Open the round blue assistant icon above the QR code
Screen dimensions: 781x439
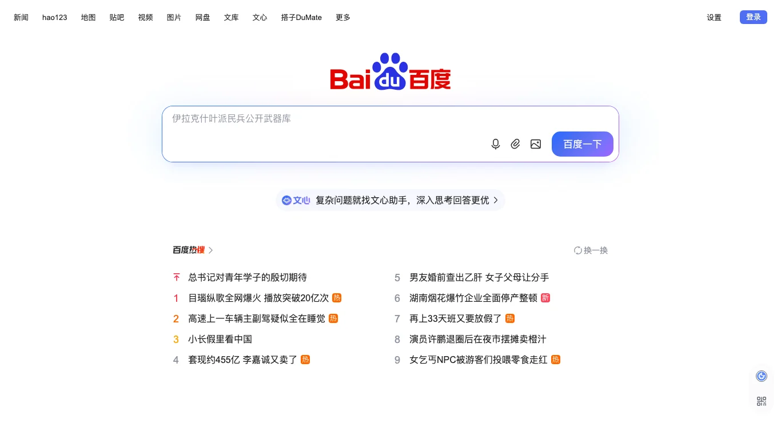pyautogui.click(x=762, y=376)
